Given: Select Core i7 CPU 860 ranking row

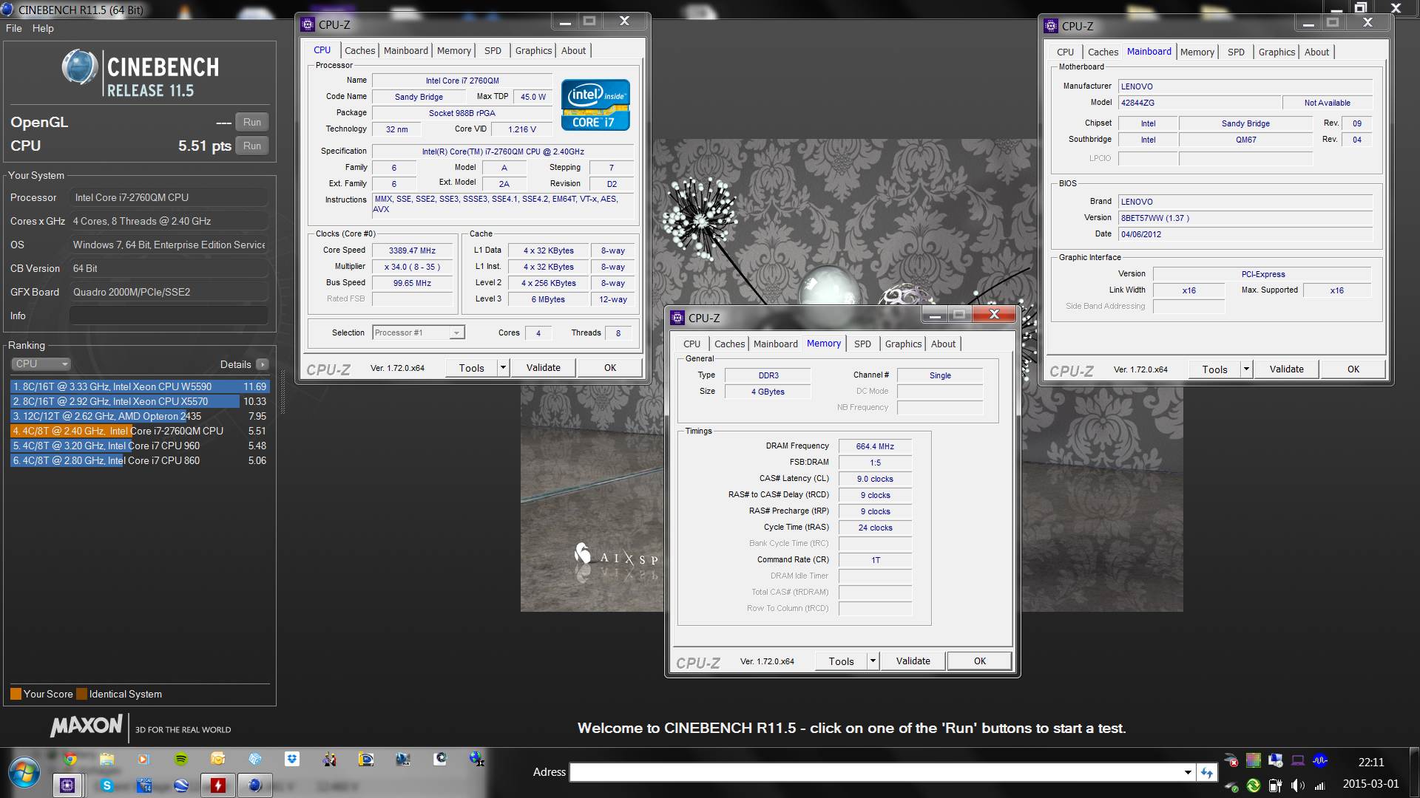Looking at the screenshot, I should pos(140,460).
